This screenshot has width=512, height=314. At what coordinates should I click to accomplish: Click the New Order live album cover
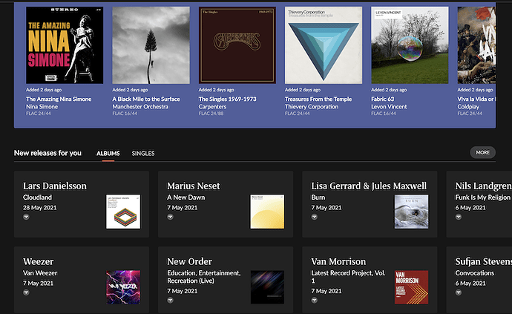tap(267, 287)
